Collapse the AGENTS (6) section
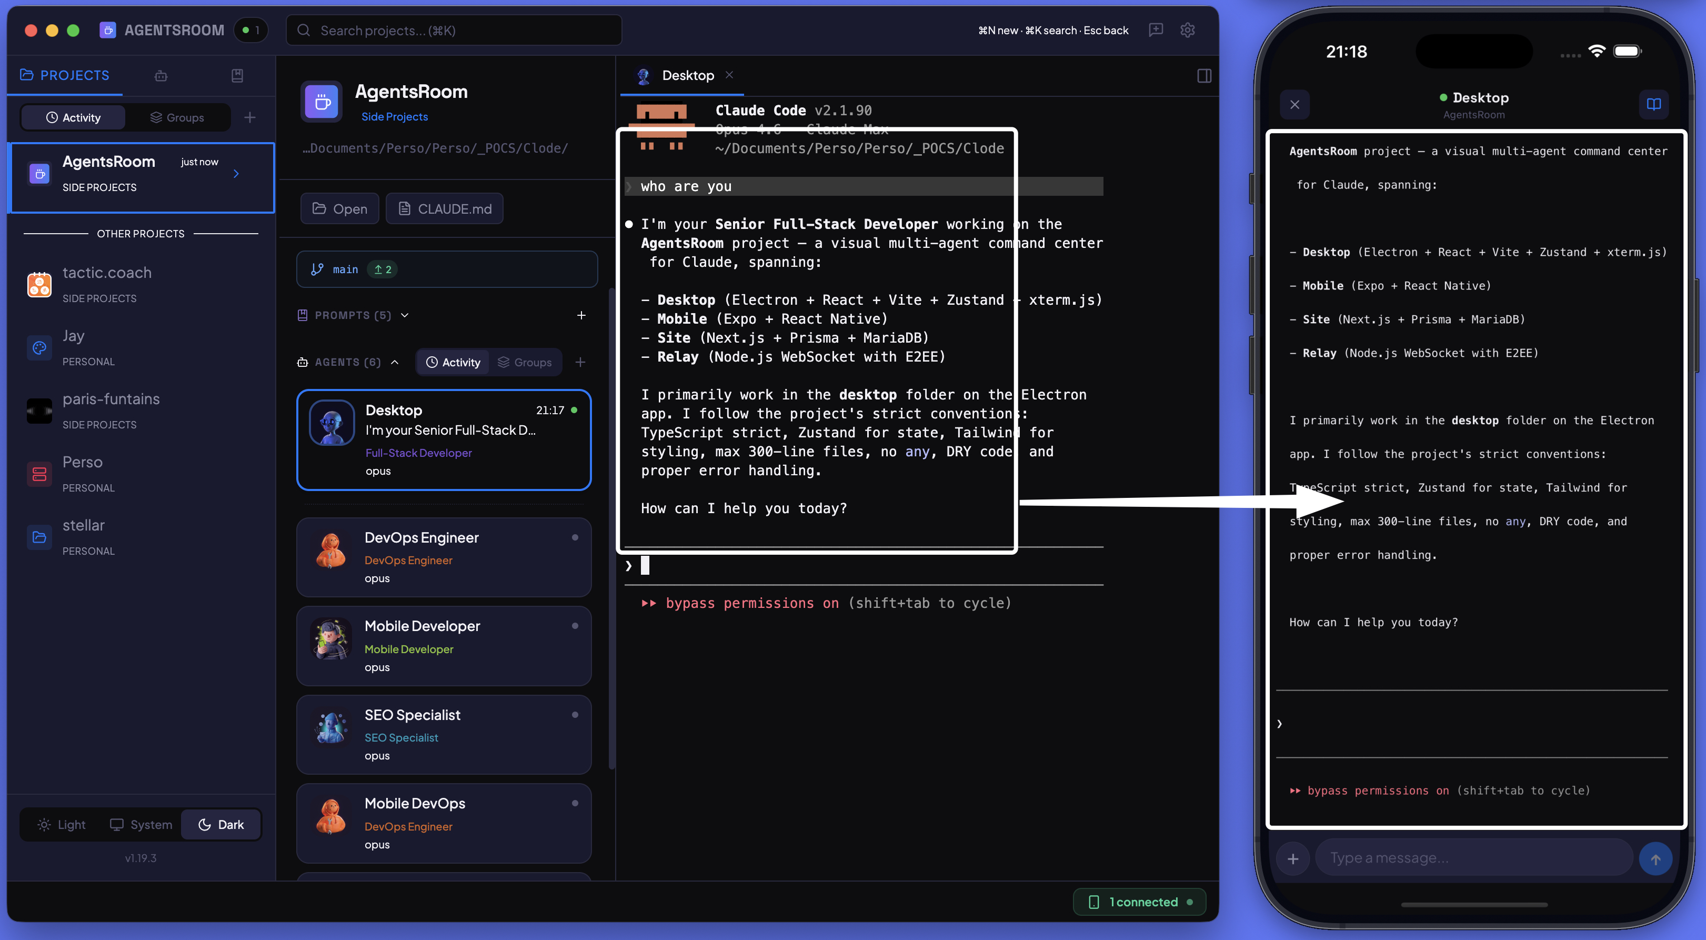The height and width of the screenshot is (940, 1706). [x=395, y=362]
